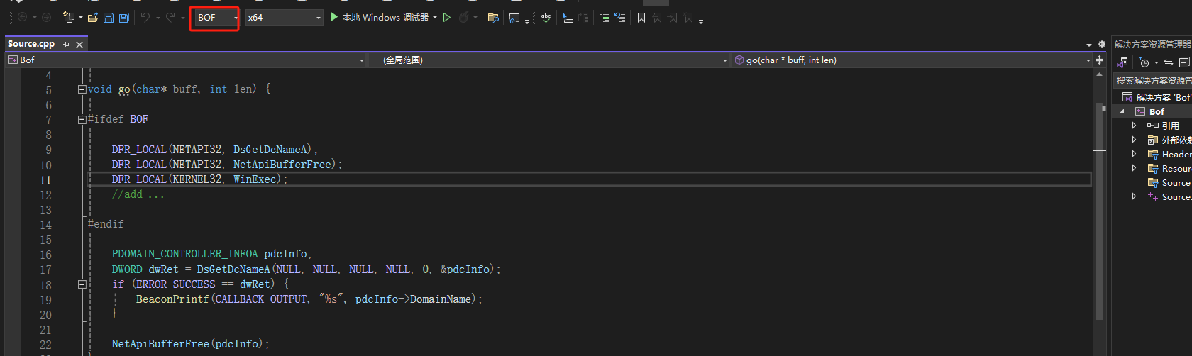The width and height of the screenshot is (1192, 356).
Task: Click line number 11 in the gutter
Action: (x=45, y=180)
